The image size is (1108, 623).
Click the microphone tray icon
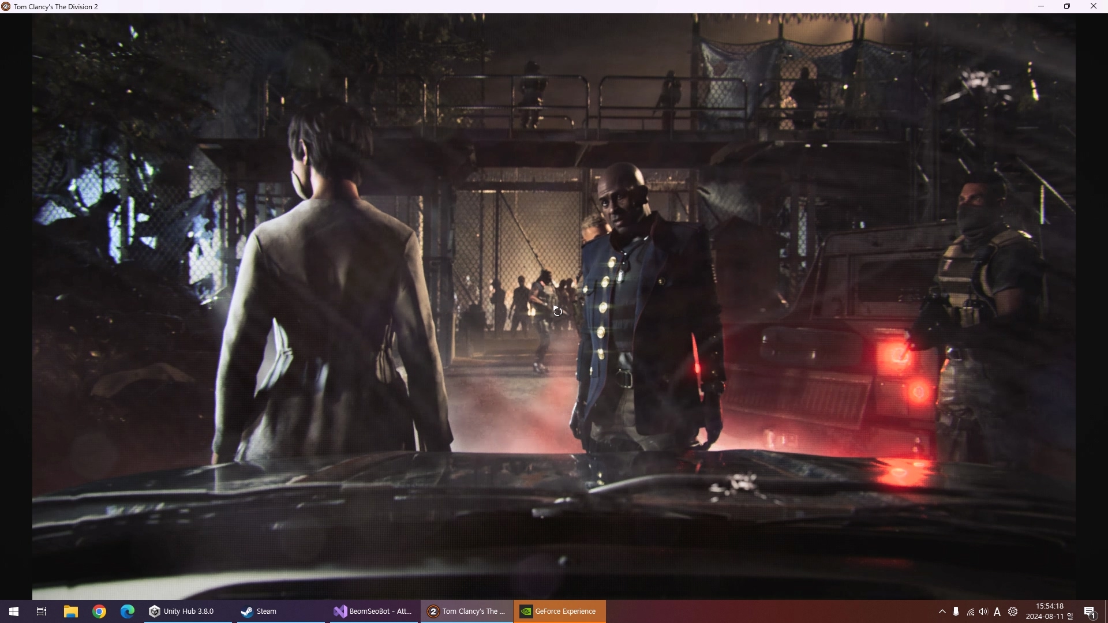click(x=956, y=611)
